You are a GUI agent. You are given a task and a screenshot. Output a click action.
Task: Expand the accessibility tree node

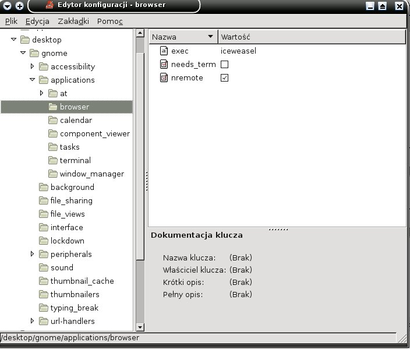coord(33,66)
